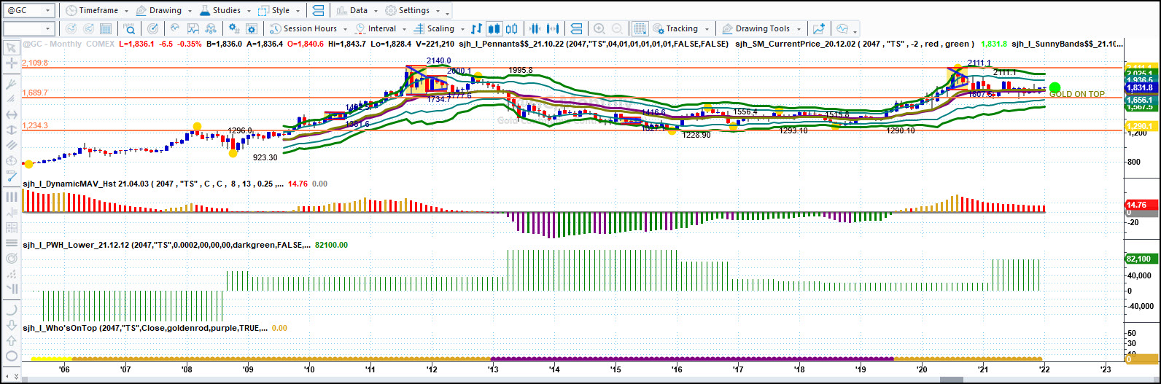Click the green GOLD ON TOP dot
The height and width of the screenshot is (384, 1161).
1055,88
